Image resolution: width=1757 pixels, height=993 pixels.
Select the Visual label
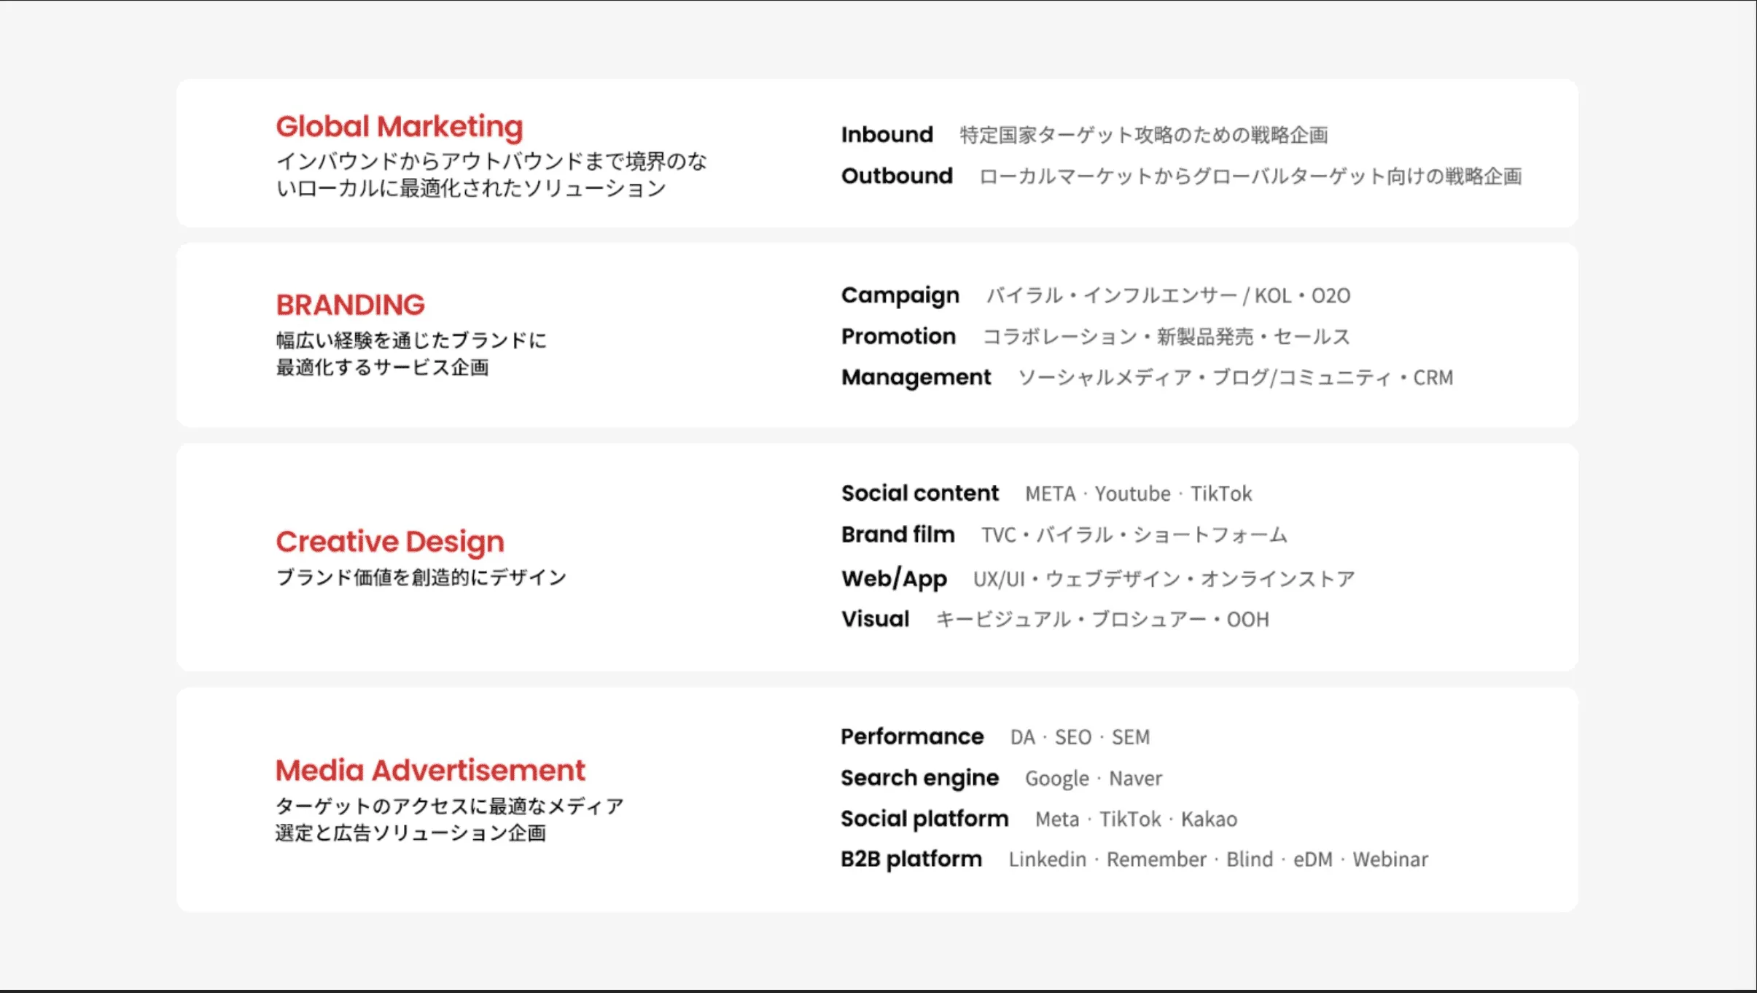[875, 619]
